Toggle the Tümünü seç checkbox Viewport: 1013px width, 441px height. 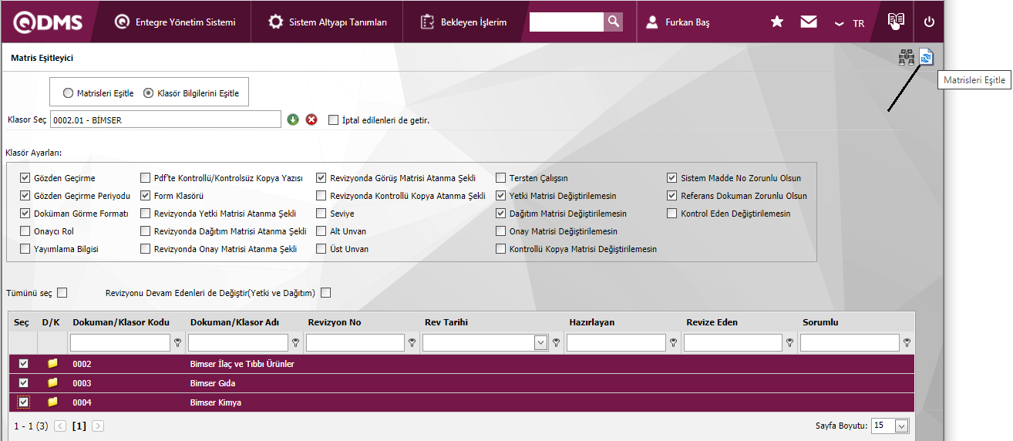tap(62, 292)
